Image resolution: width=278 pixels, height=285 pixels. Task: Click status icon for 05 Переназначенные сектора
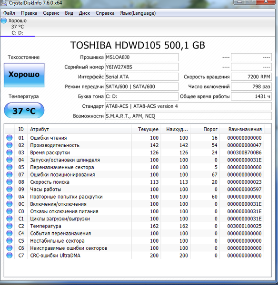click(x=10, y=167)
